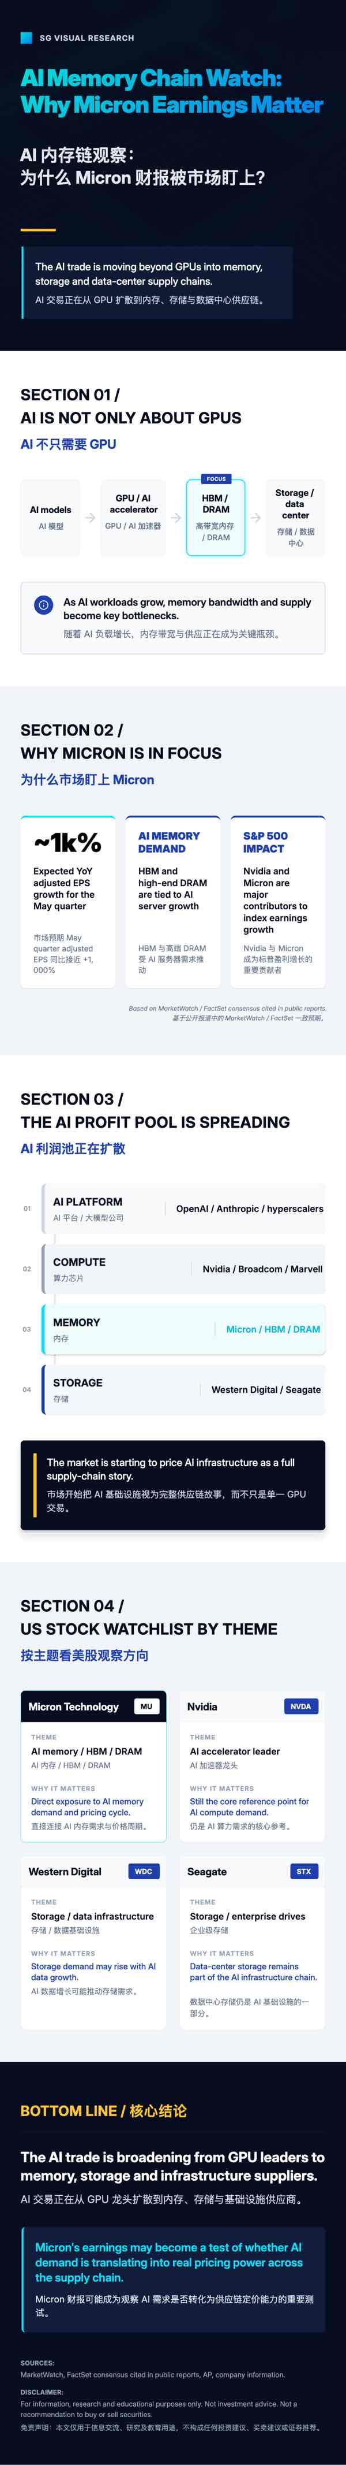Click the WDC ticker badge
The height and width of the screenshot is (2465, 346).
tap(144, 1872)
